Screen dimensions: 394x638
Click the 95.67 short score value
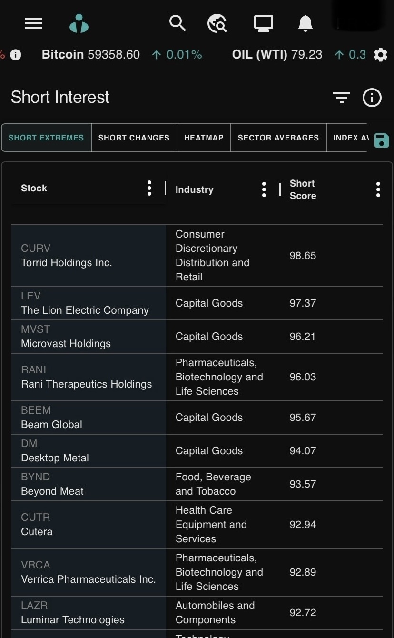click(303, 418)
